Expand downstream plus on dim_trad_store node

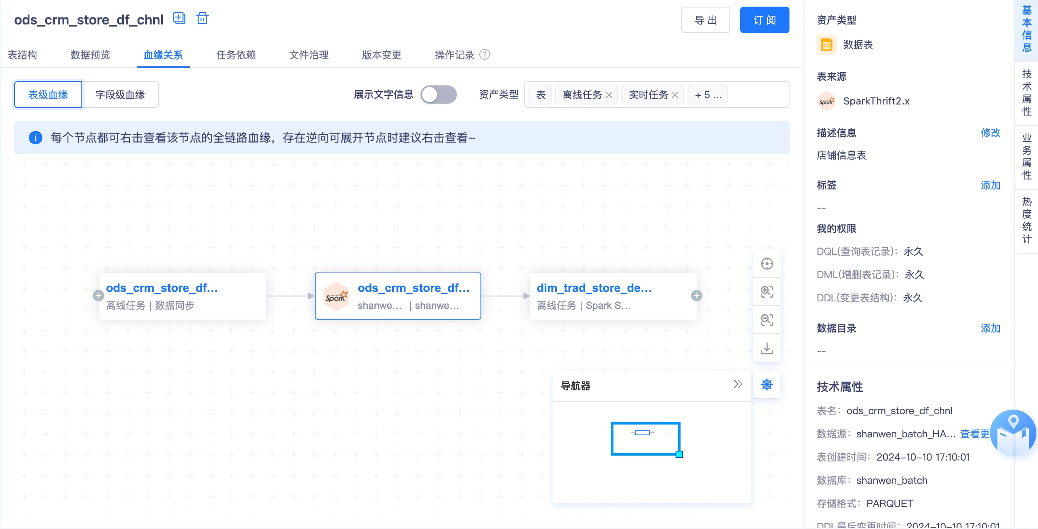[696, 296]
